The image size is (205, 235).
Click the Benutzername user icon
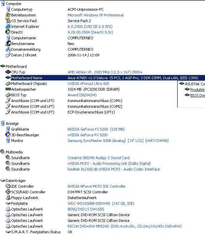tap(8, 43)
